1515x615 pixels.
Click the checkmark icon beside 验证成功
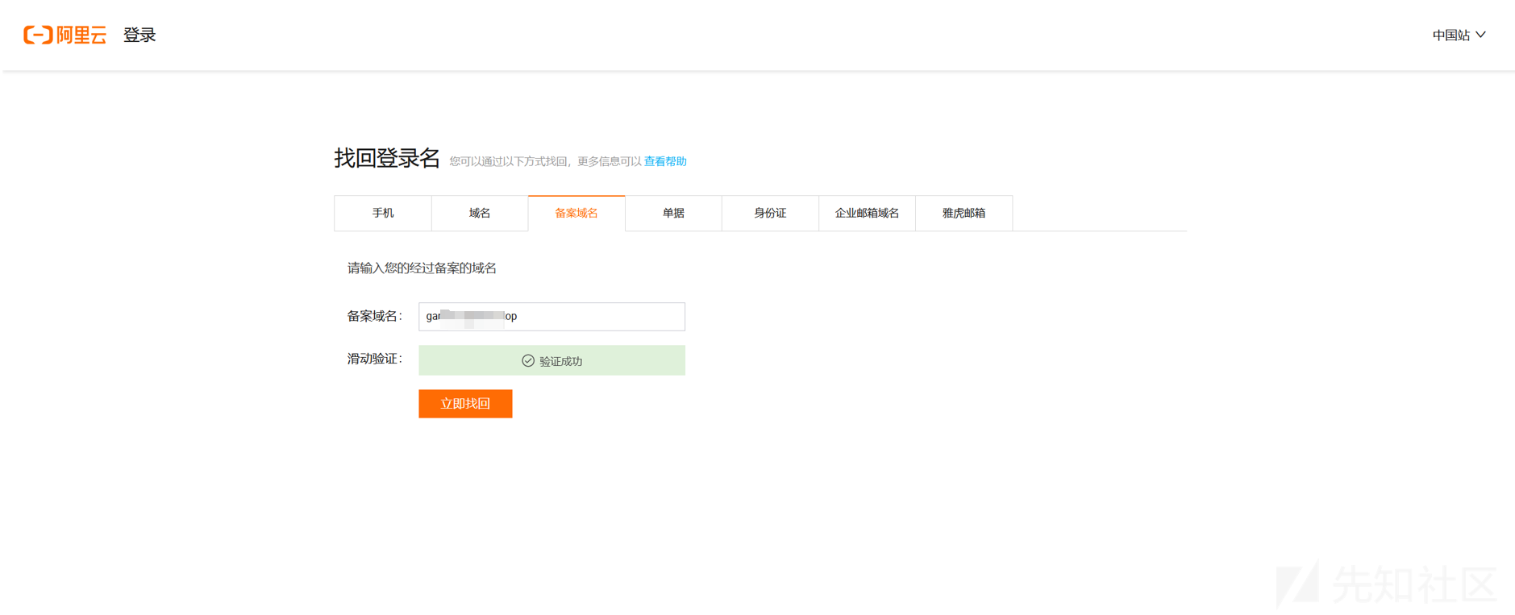click(527, 361)
